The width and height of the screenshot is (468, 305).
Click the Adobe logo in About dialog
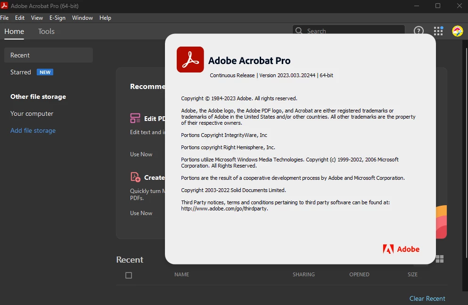click(x=401, y=249)
